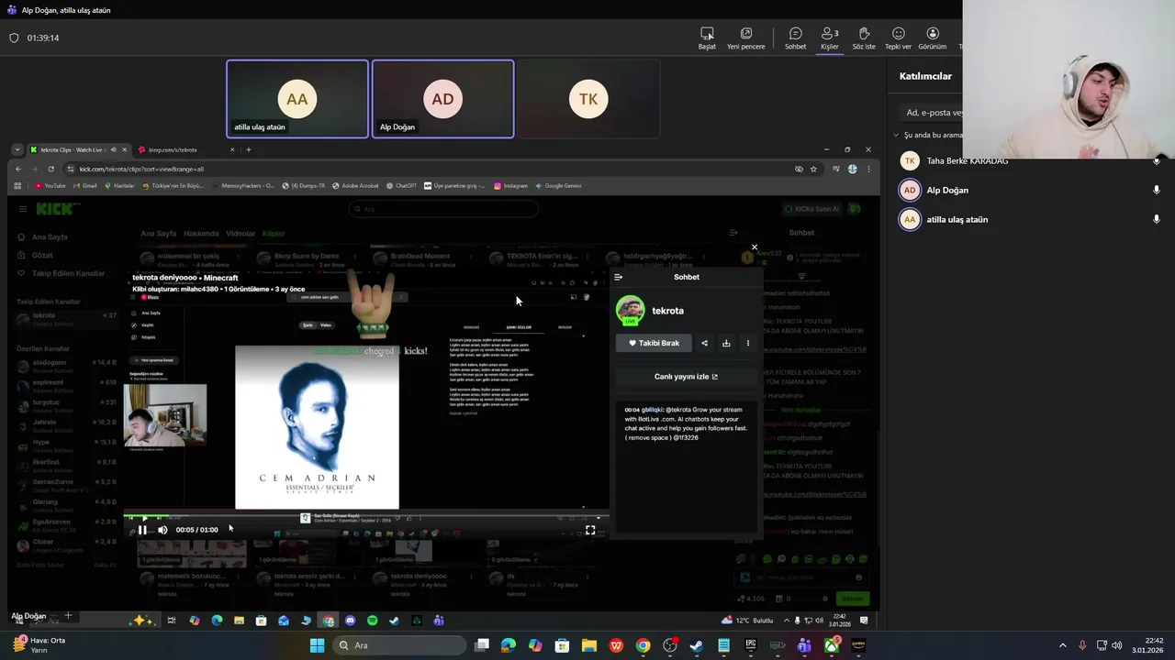Screen dimensions: 1175x660
Task: Bookmark this page with star icon
Action: pyautogui.click(x=813, y=169)
